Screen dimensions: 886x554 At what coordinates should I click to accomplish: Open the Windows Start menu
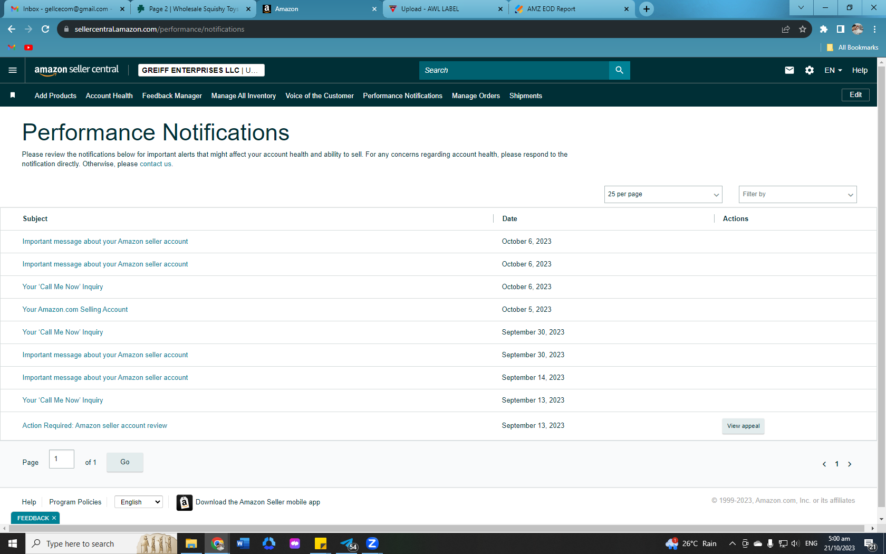point(13,543)
